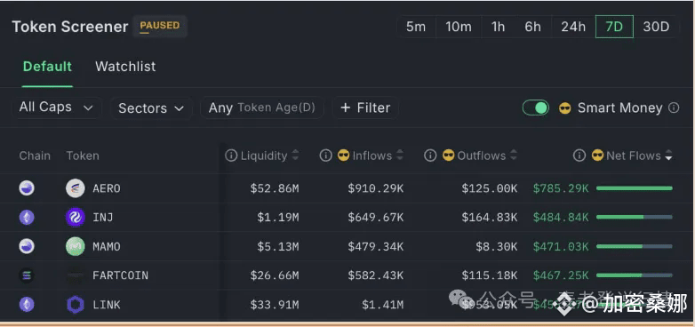Click the info icon before Outflows column

pyautogui.click(x=430, y=156)
